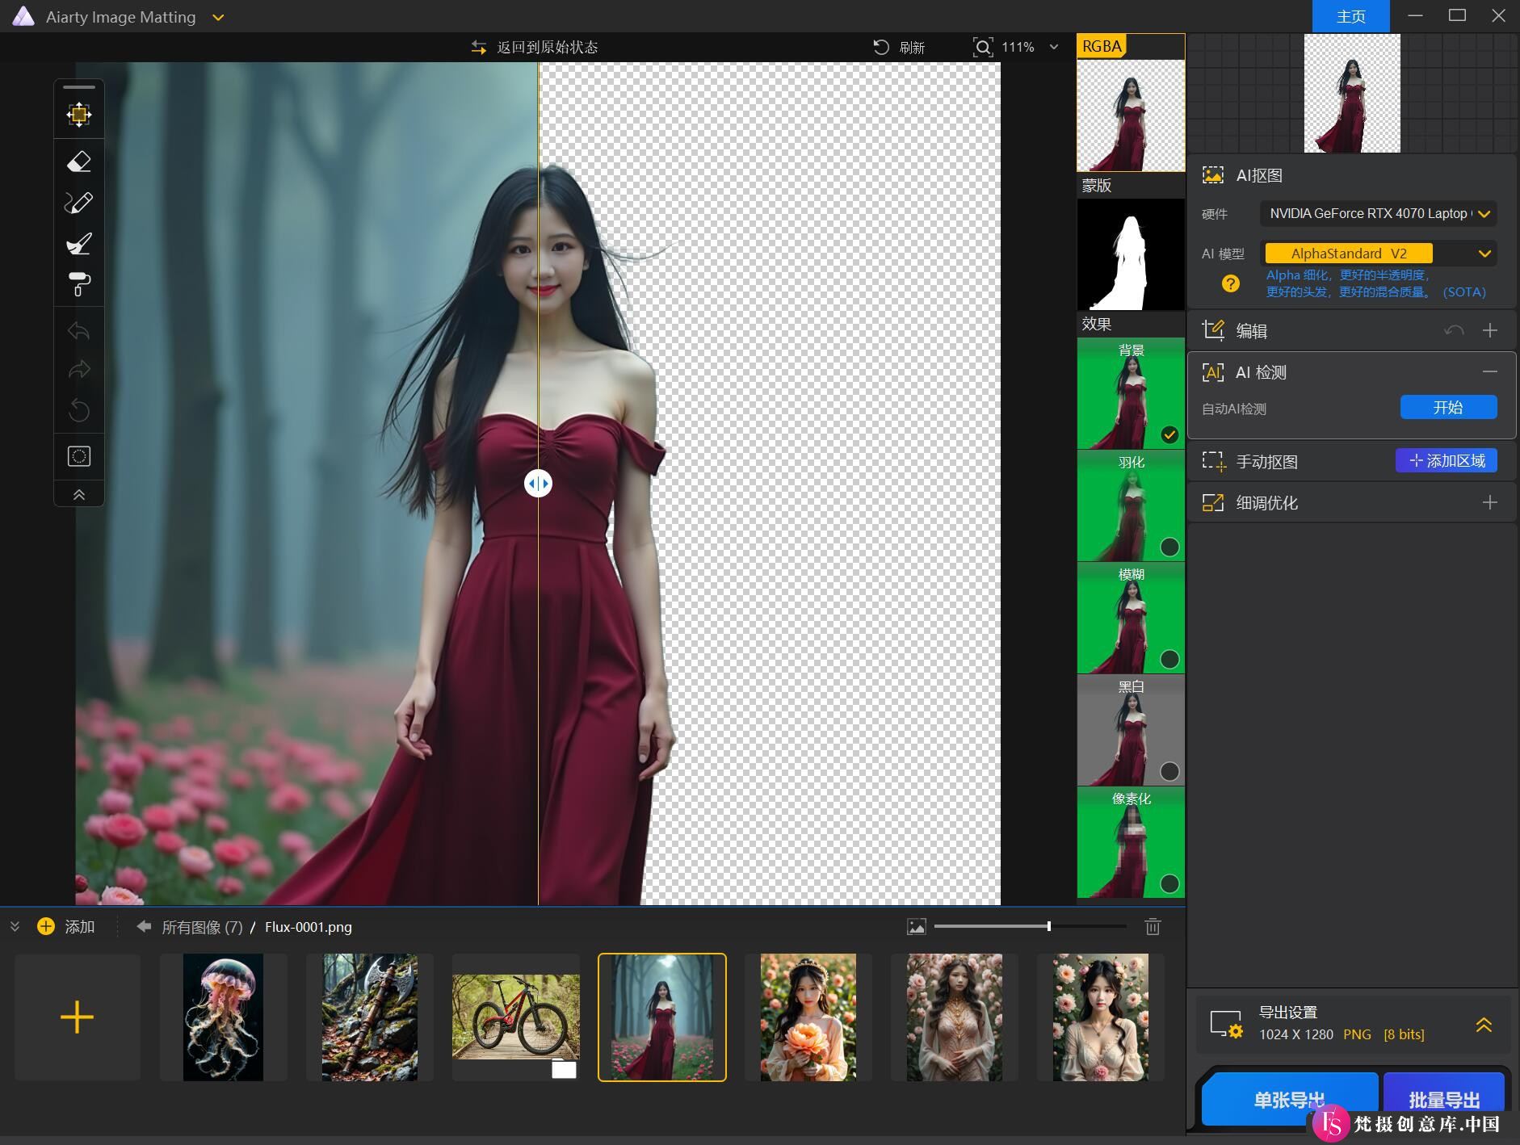Image resolution: width=1520 pixels, height=1145 pixels.
Task: Click the yellow question mark help icon
Action: pos(1230,283)
